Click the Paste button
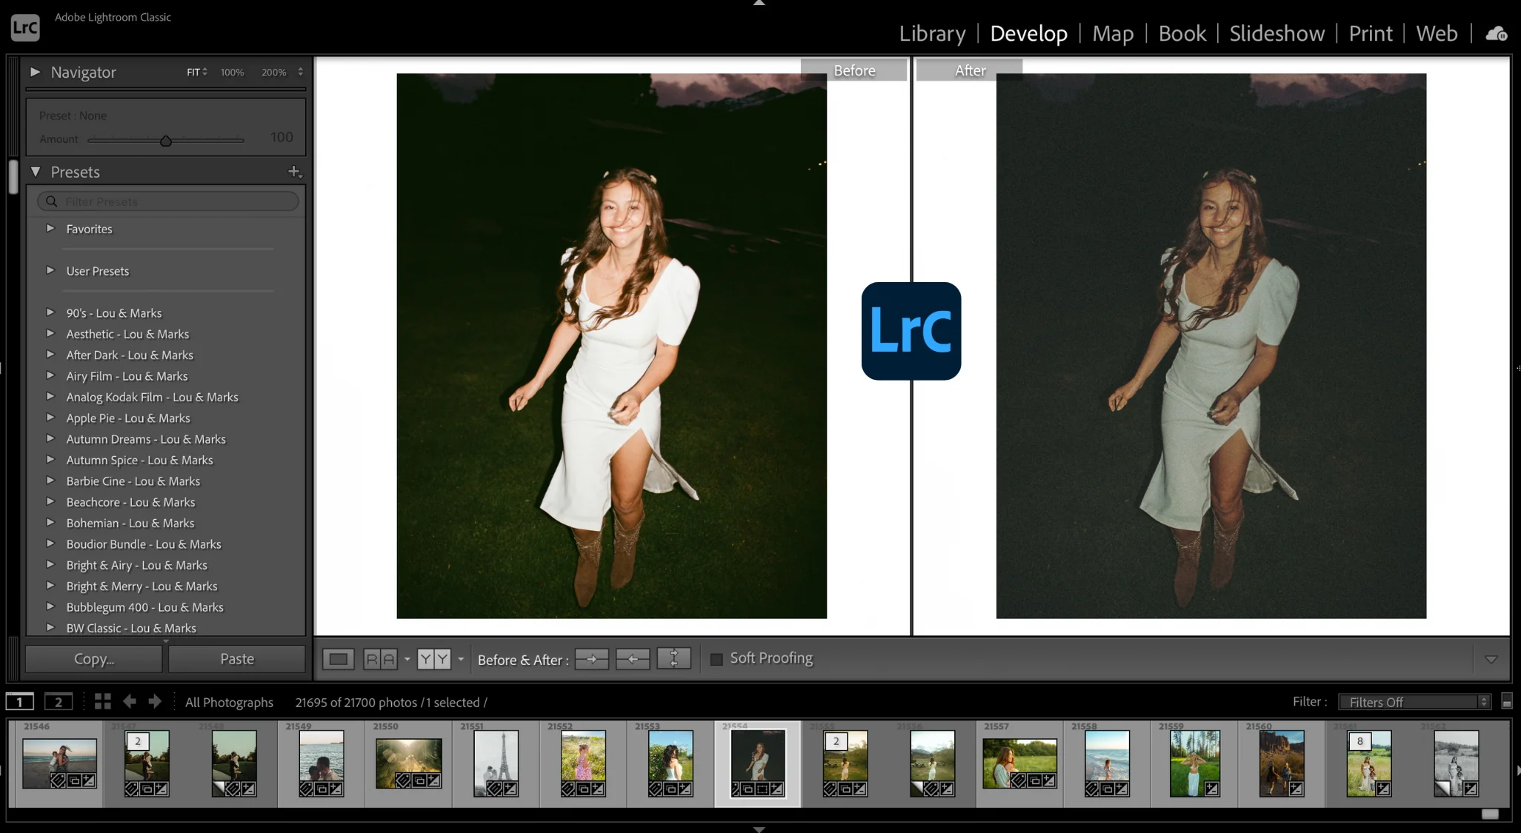Viewport: 1521px width, 833px height. (237, 659)
